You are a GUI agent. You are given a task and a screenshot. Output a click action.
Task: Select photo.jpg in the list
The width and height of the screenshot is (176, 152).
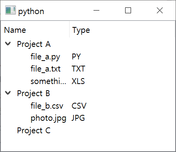(48, 118)
